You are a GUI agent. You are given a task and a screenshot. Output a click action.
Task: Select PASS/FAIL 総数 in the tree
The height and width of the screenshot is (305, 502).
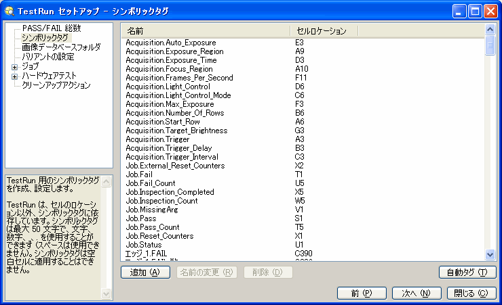tap(52, 28)
